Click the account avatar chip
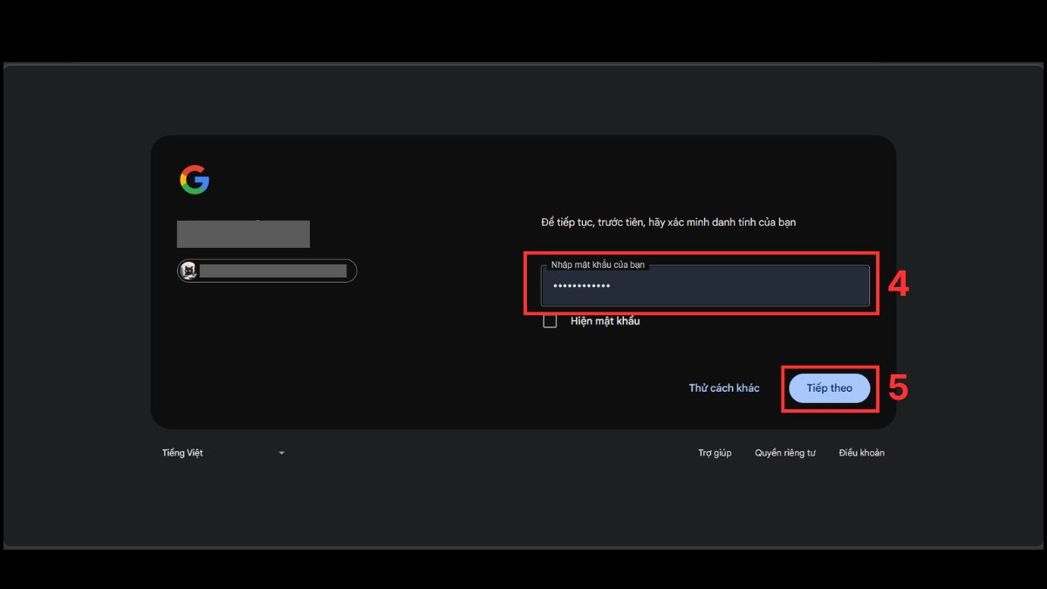The width and height of the screenshot is (1047, 589). click(x=267, y=271)
